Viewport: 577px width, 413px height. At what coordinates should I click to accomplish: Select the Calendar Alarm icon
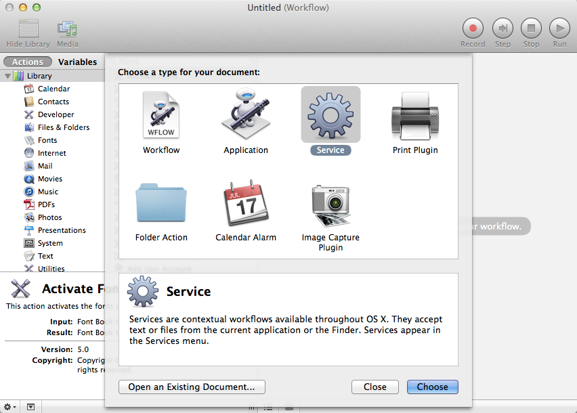246,202
